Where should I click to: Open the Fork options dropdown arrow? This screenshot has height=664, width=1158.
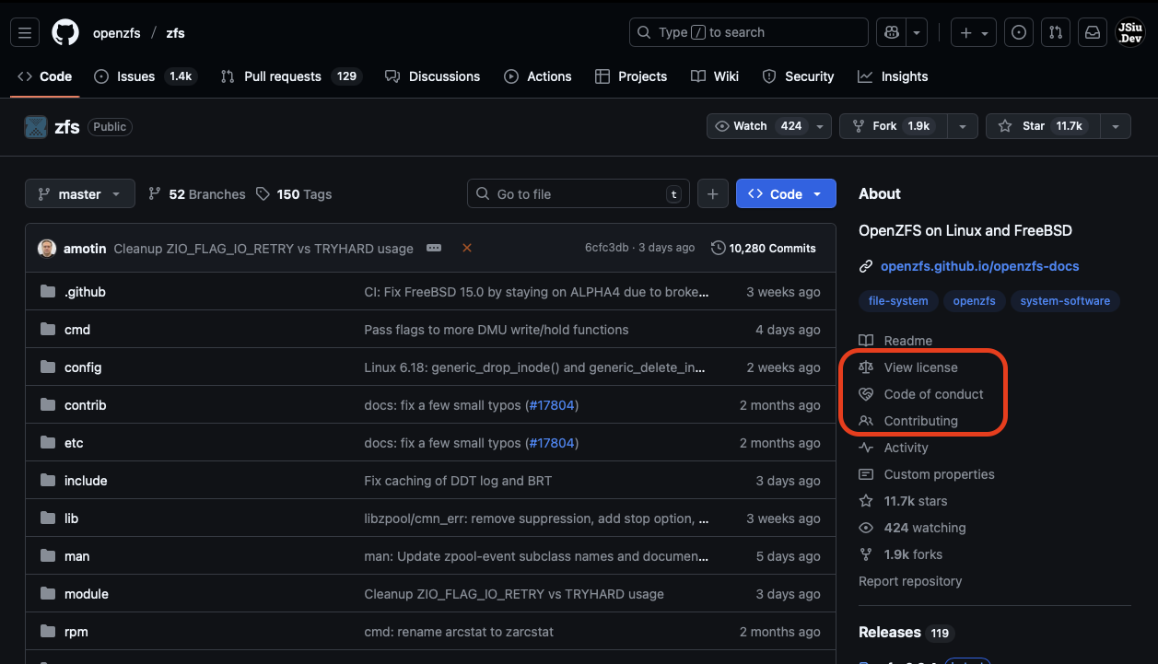click(963, 126)
